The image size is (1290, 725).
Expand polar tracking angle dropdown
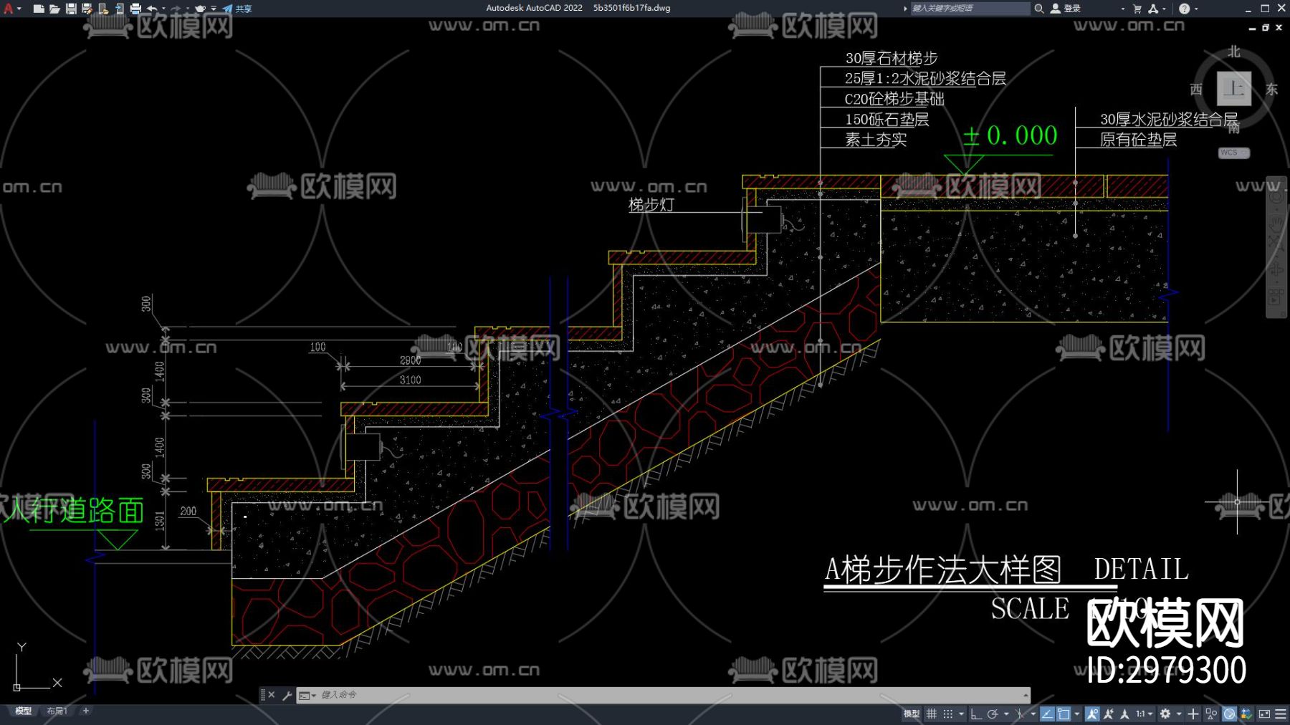[1006, 714]
